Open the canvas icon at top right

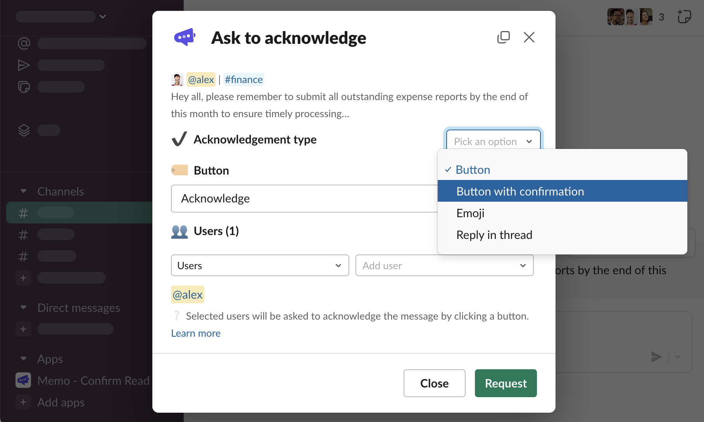click(x=684, y=17)
